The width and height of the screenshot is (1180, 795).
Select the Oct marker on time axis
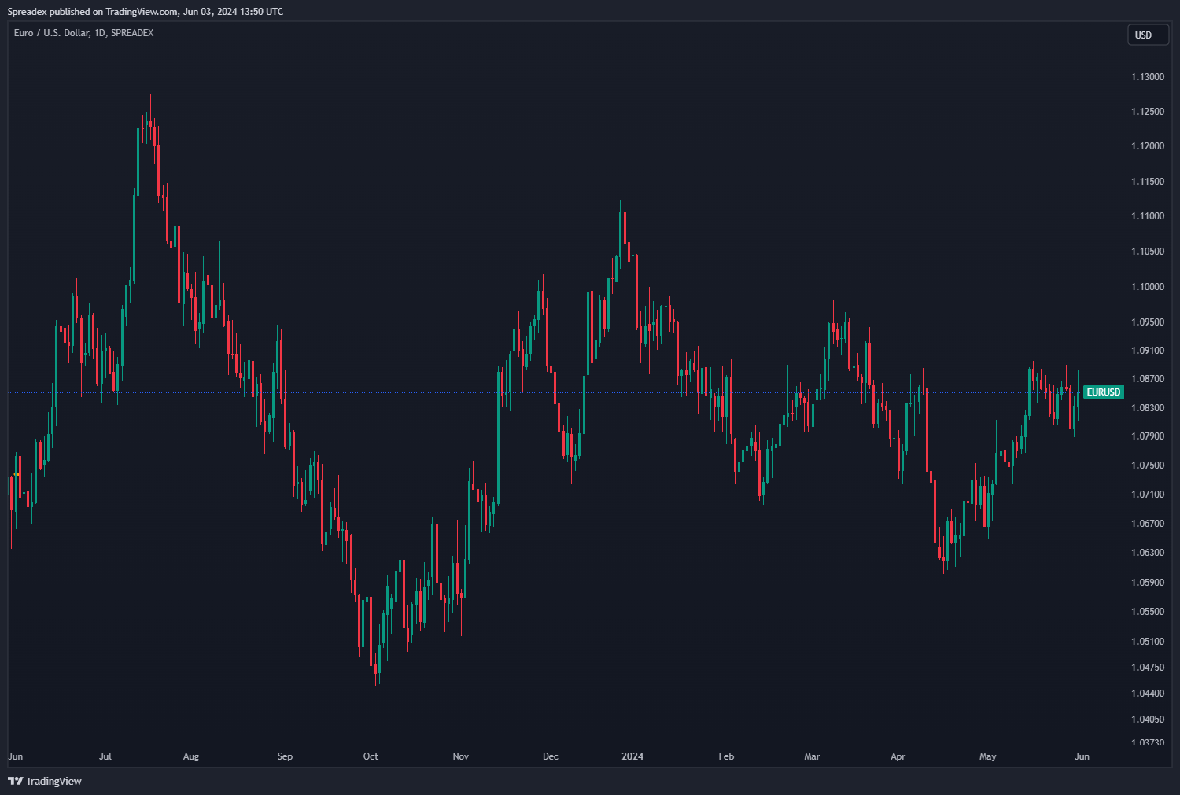[371, 756]
